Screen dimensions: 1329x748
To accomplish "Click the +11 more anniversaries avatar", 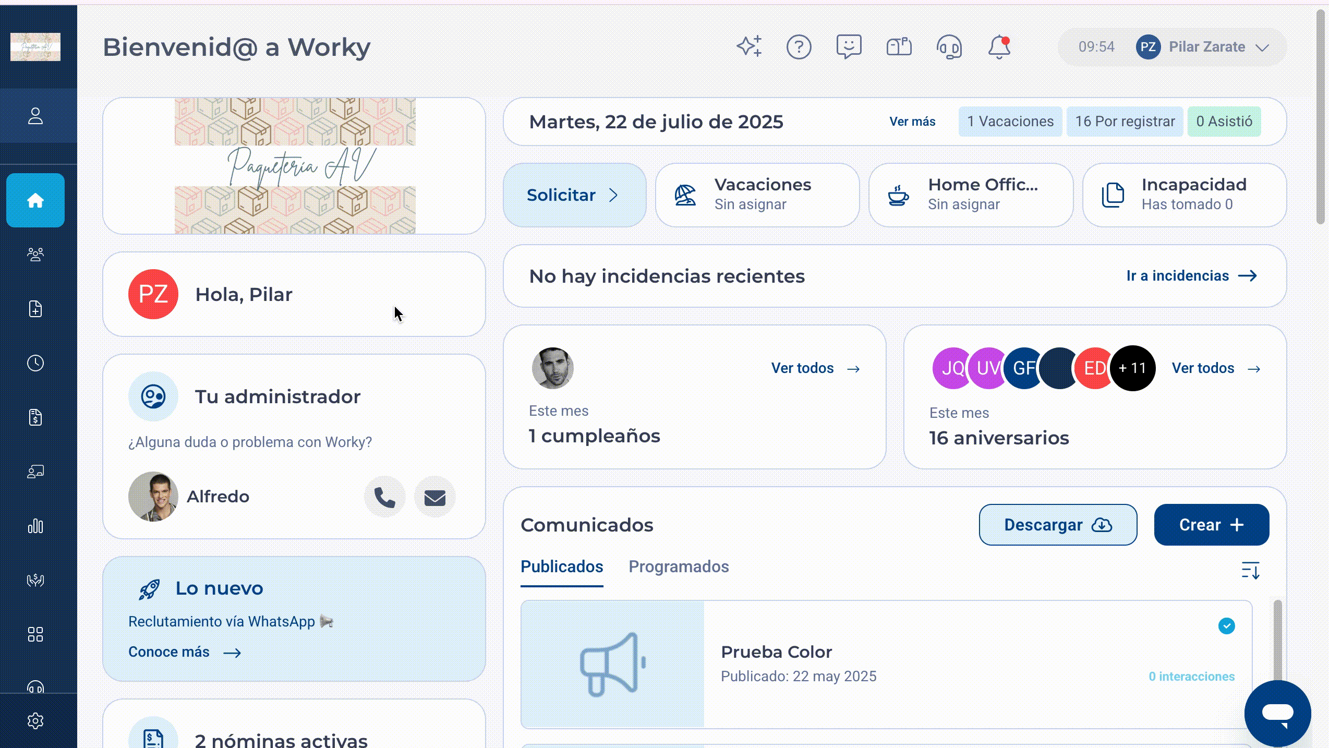I will pyautogui.click(x=1132, y=368).
